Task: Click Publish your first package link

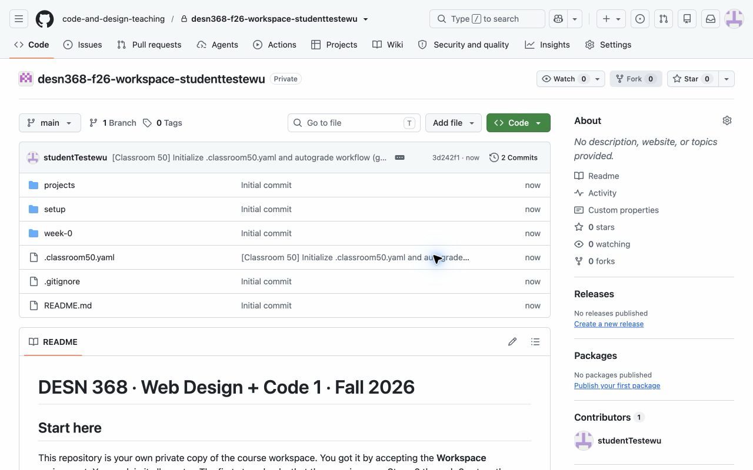Action: [617, 385]
